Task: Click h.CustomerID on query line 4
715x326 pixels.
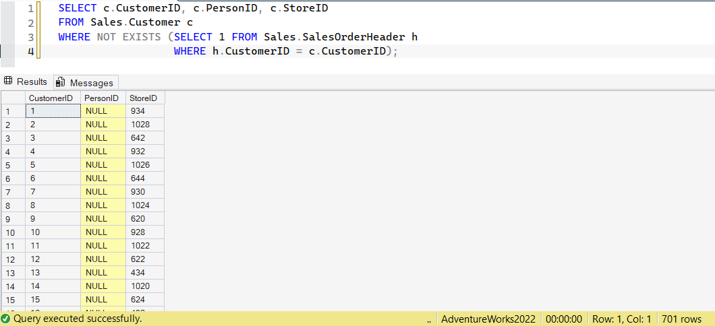Action: tap(251, 51)
